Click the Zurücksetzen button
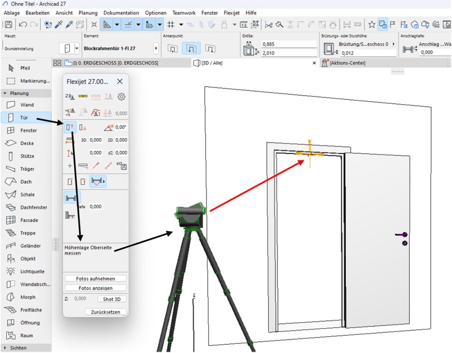This screenshot has width=452, height=353. pyautogui.click(x=105, y=312)
